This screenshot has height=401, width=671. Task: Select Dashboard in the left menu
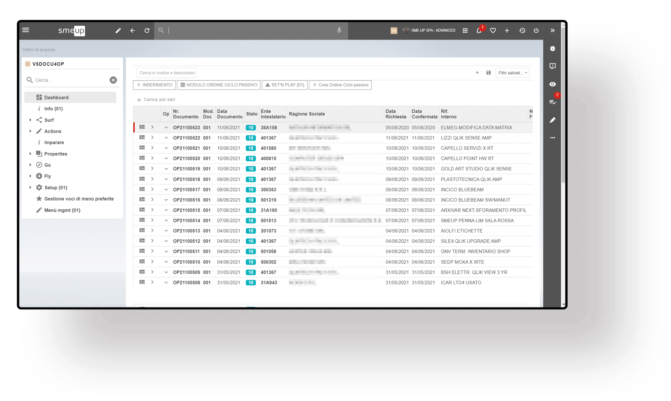click(56, 97)
